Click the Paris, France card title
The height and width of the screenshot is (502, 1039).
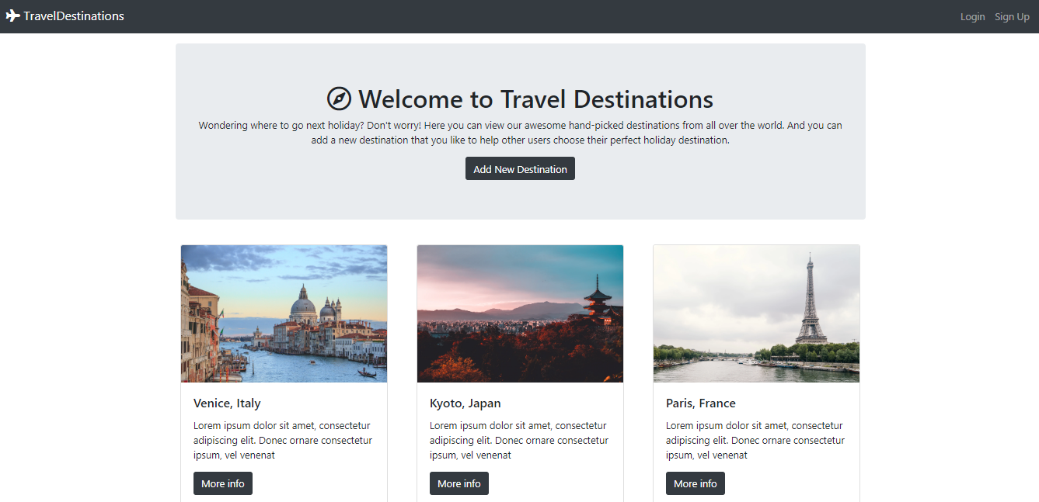pyautogui.click(x=700, y=403)
